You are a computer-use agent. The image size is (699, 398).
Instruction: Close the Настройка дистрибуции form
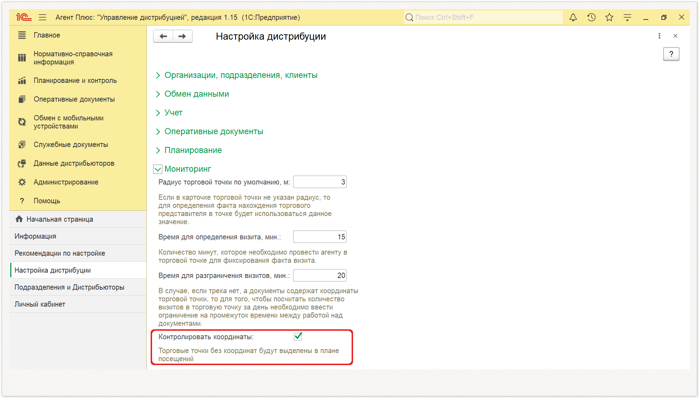point(675,36)
